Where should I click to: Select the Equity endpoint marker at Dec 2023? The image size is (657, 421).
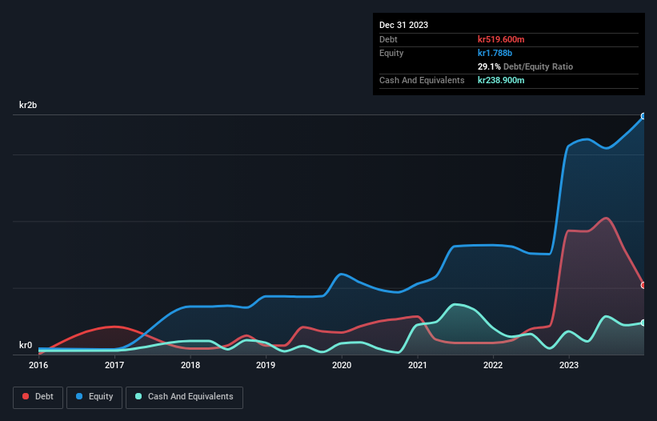pyautogui.click(x=643, y=116)
